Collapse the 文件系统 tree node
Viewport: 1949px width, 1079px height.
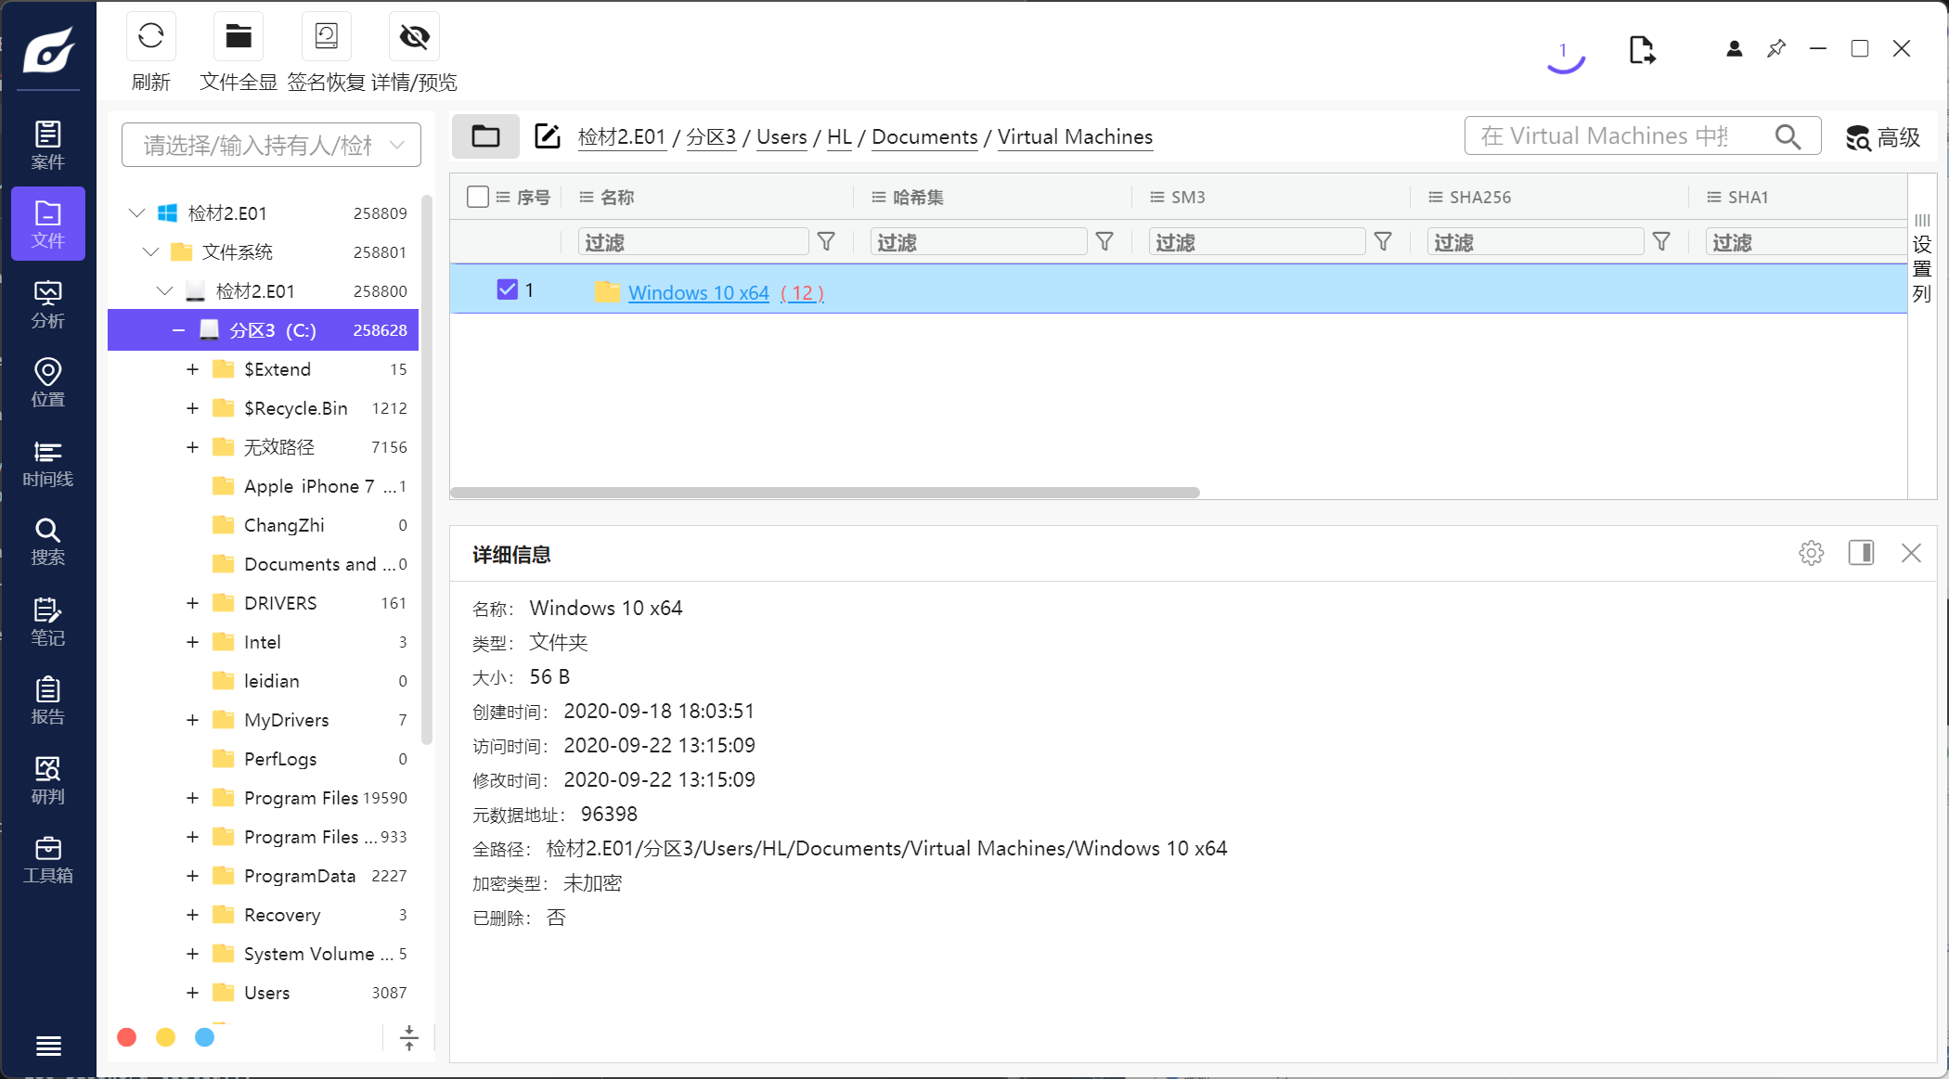tap(150, 252)
